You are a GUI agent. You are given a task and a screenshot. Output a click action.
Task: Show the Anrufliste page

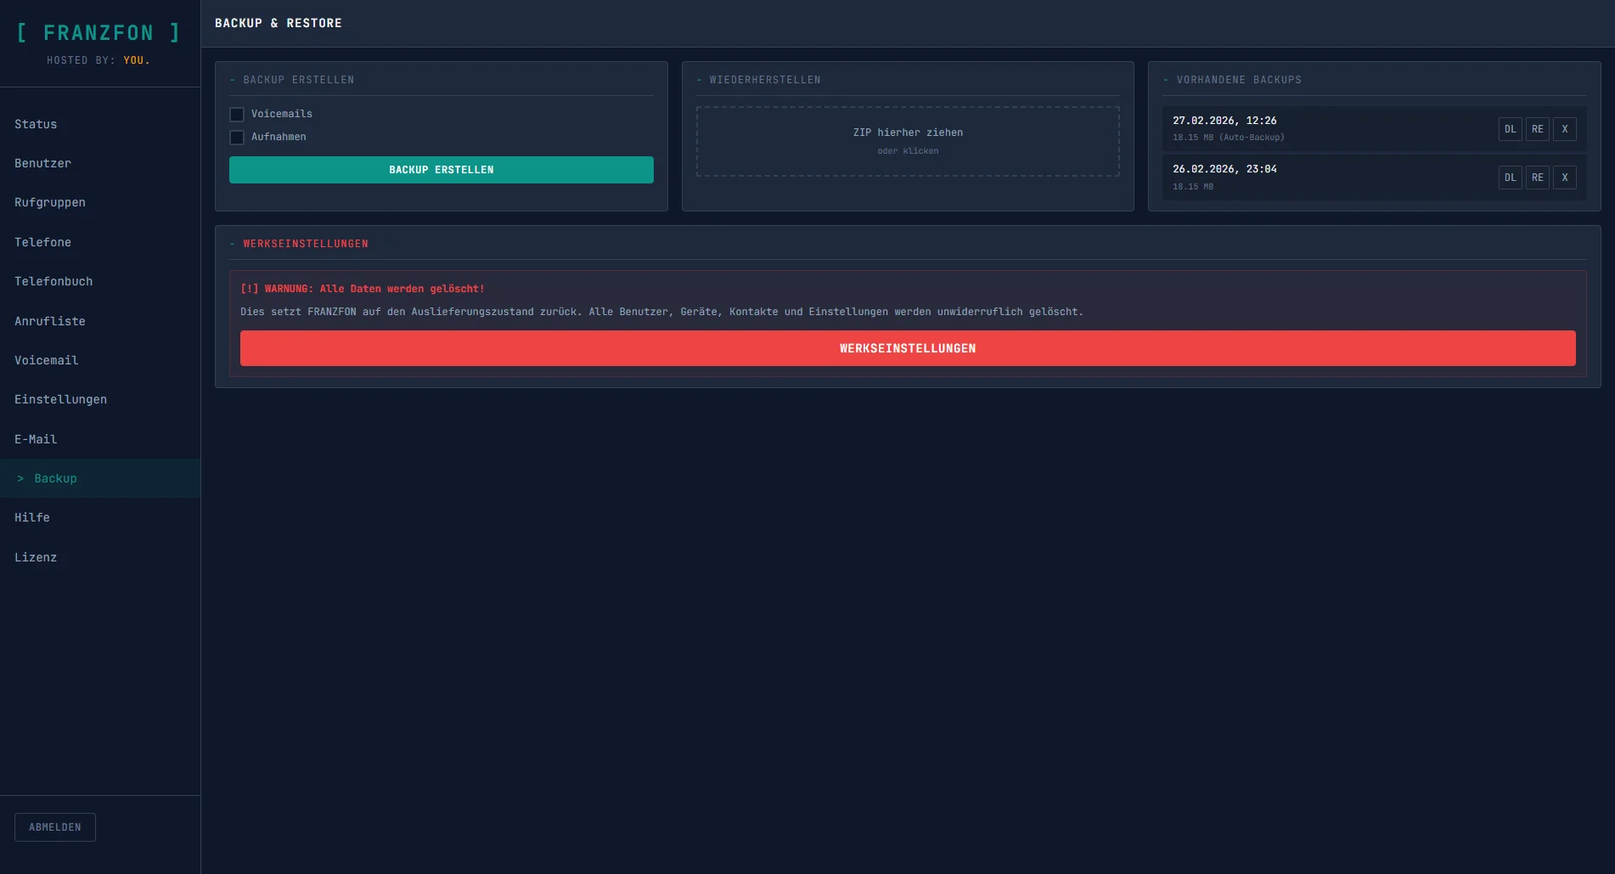tap(50, 321)
